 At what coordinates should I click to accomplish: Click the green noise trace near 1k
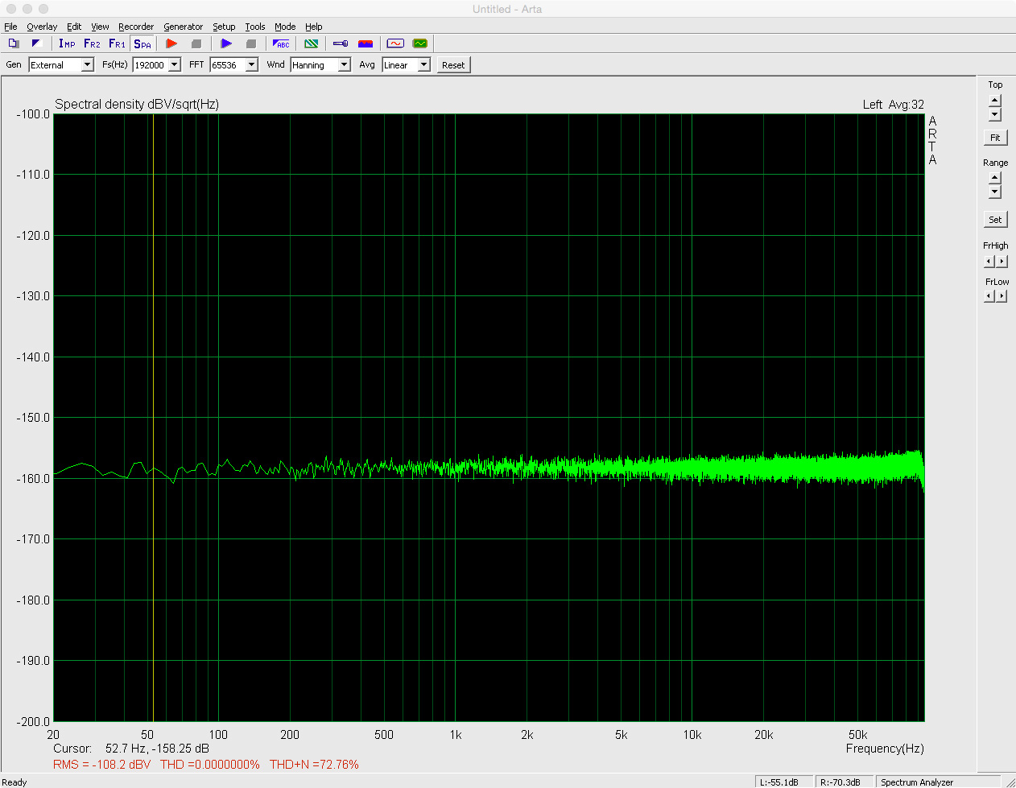pyautogui.click(x=456, y=467)
